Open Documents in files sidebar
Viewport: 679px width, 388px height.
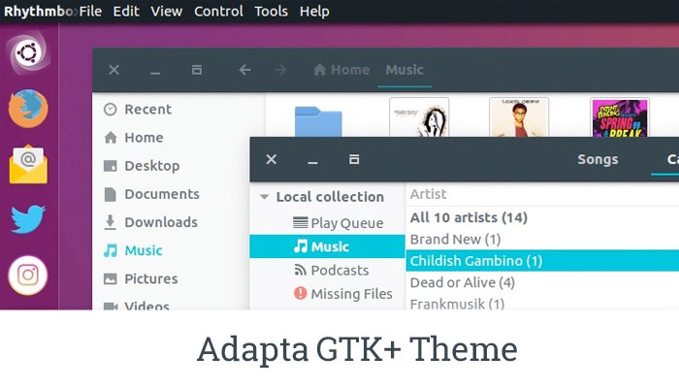point(151,194)
